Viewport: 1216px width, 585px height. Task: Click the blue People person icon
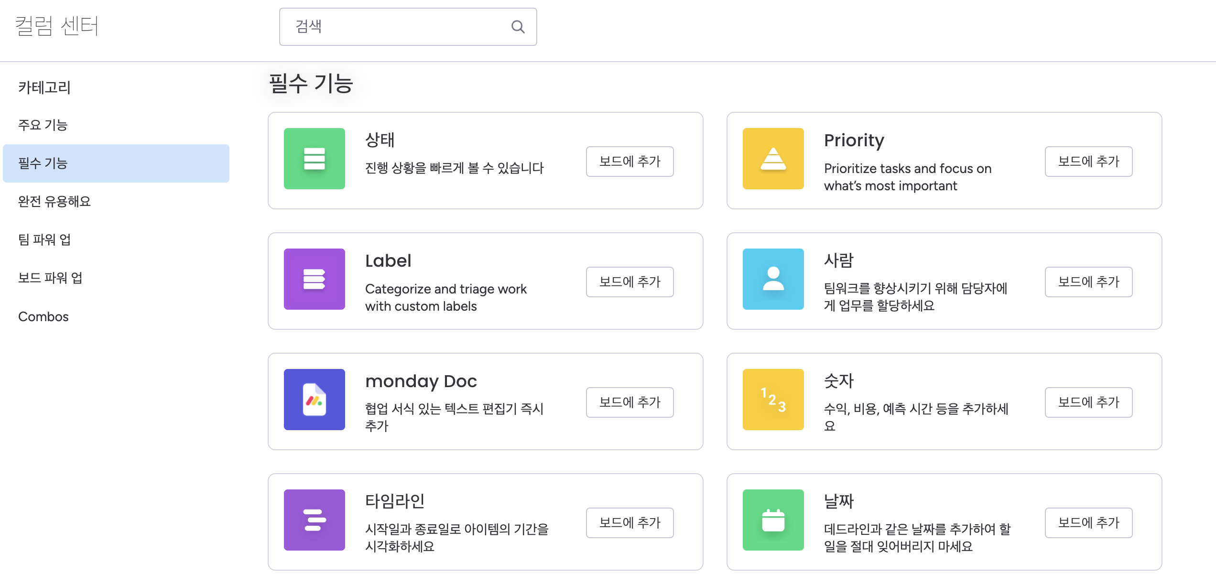[x=773, y=279]
